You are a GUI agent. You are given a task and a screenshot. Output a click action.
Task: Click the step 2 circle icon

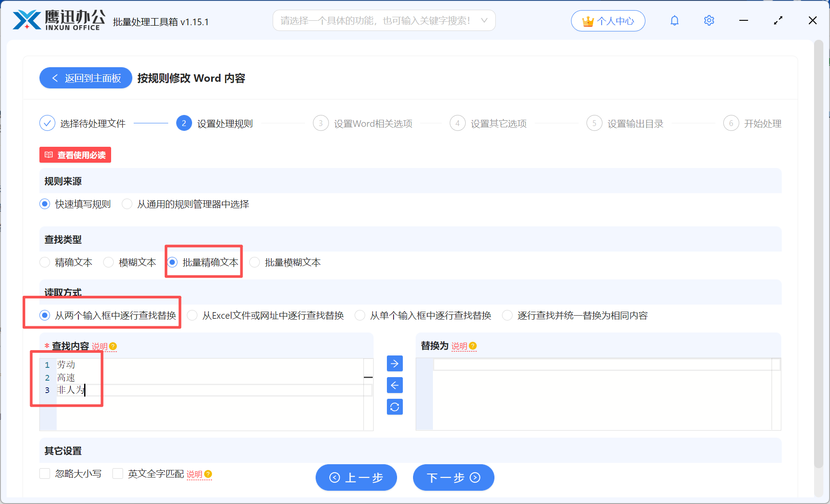click(x=184, y=123)
